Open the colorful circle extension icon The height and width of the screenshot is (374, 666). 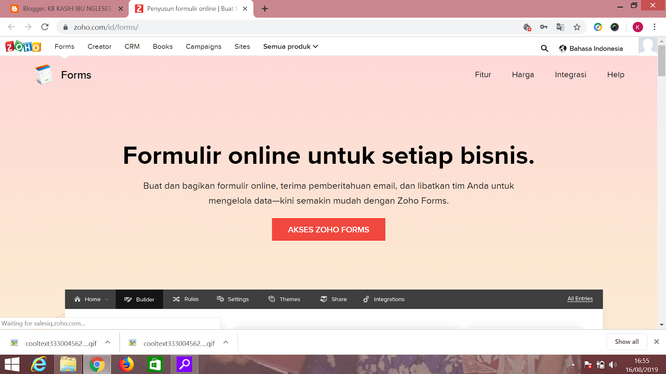[598, 27]
